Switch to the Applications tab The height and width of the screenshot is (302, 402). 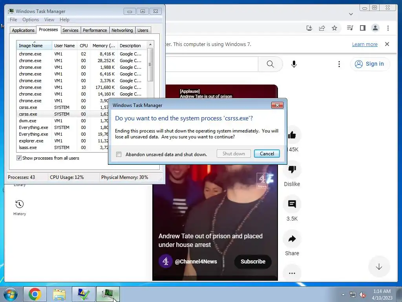23,30
